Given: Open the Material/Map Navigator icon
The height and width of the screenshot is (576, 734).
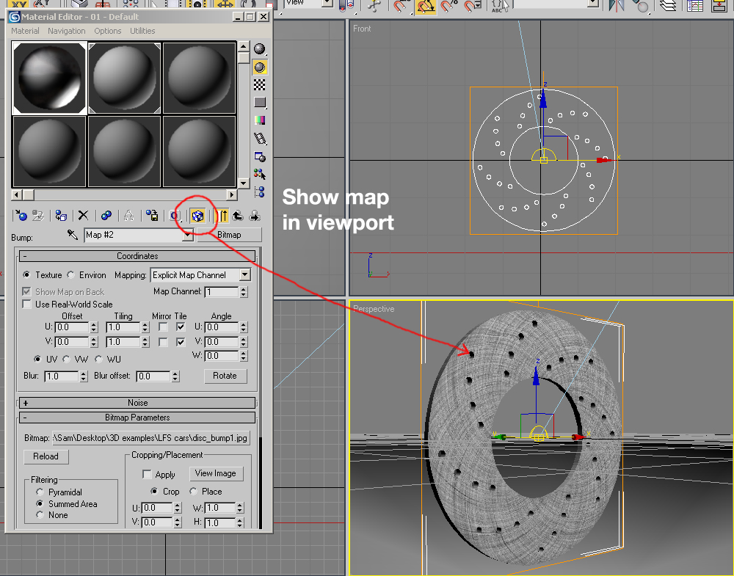Looking at the screenshot, I should coord(260,192).
